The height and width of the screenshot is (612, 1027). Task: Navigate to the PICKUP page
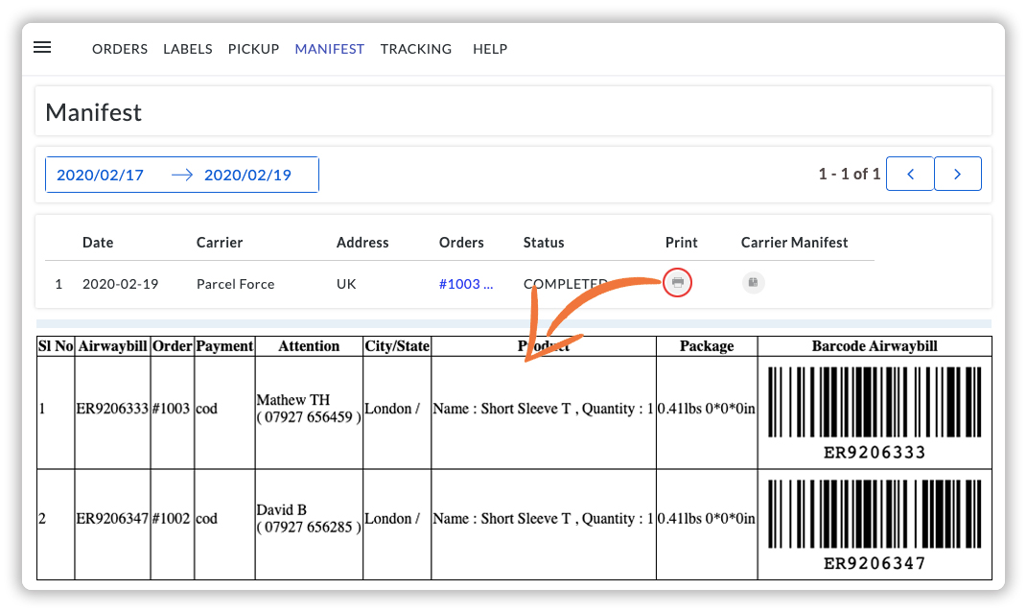pos(253,49)
